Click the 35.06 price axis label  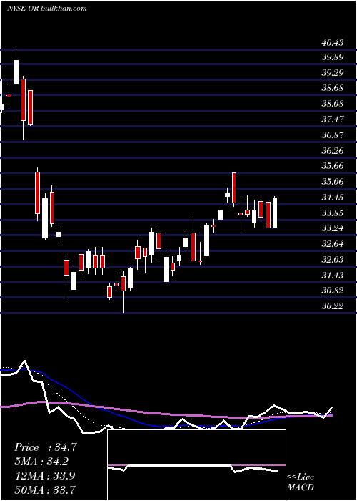pyautogui.click(x=333, y=182)
